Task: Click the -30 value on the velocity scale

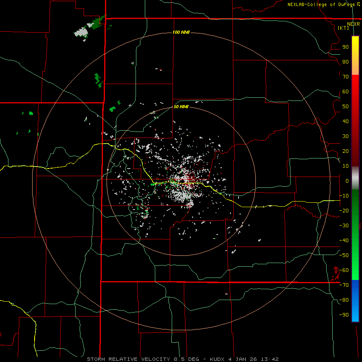Action: 344,226
